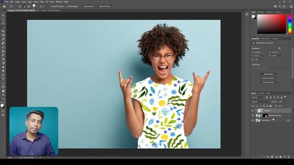Open the layer filter Kind dropdown
This screenshot has height=165, width=294.
(258, 97)
